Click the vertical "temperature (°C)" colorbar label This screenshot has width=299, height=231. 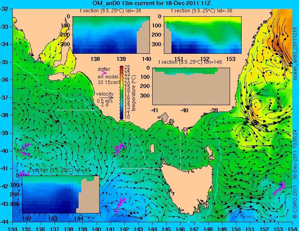pyautogui.click(x=134, y=93)
